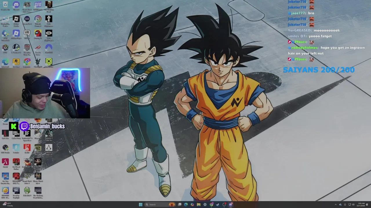The height and width of the screenshot is (208, 371).
Task: Click the Benjamin_bucks channel name overlay
Action: coord(47,126)
